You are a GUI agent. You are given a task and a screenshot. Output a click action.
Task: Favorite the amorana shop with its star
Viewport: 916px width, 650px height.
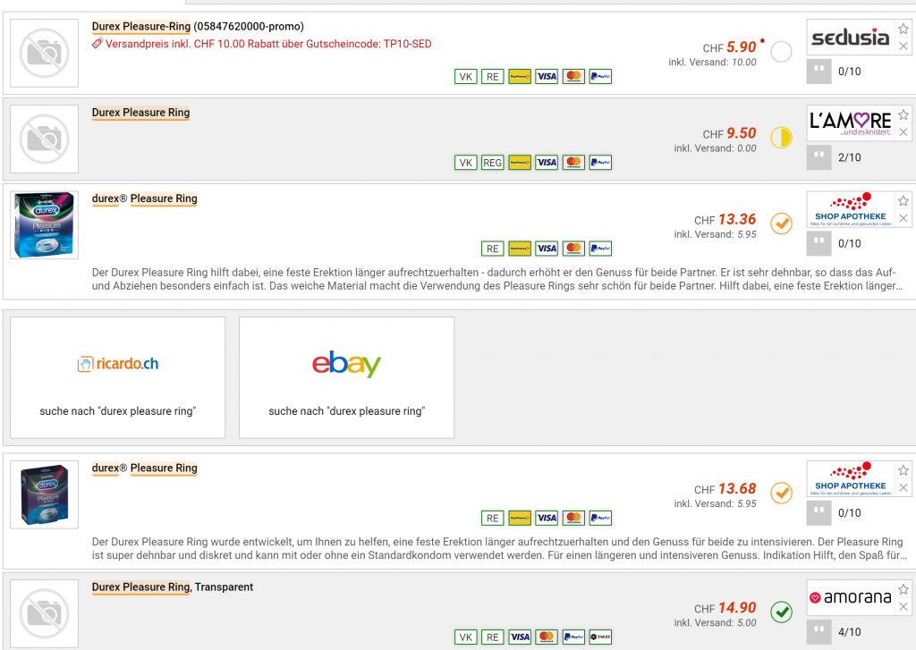point(903,589)
